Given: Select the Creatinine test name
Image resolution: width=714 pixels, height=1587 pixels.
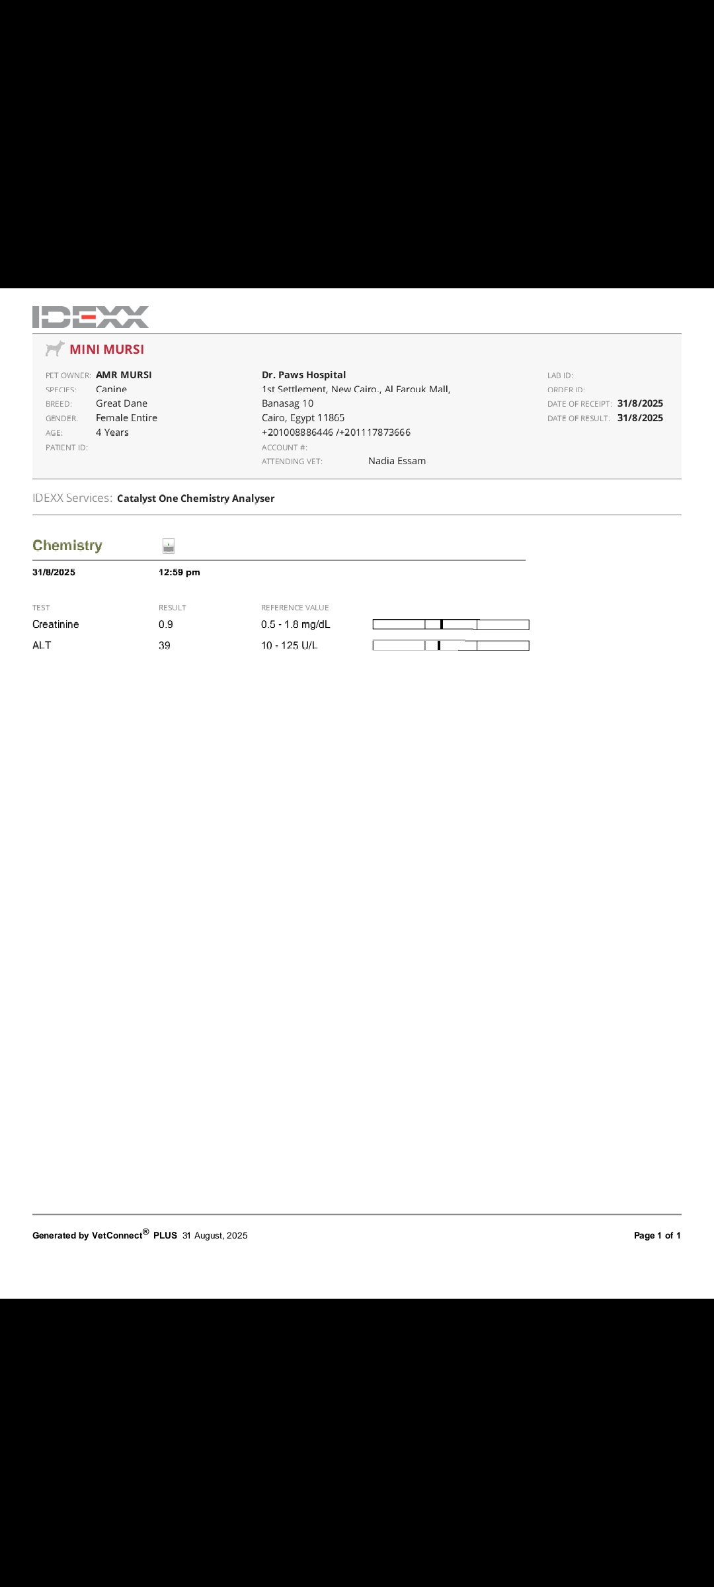Looking at the screenshot, I should [56, 624].
